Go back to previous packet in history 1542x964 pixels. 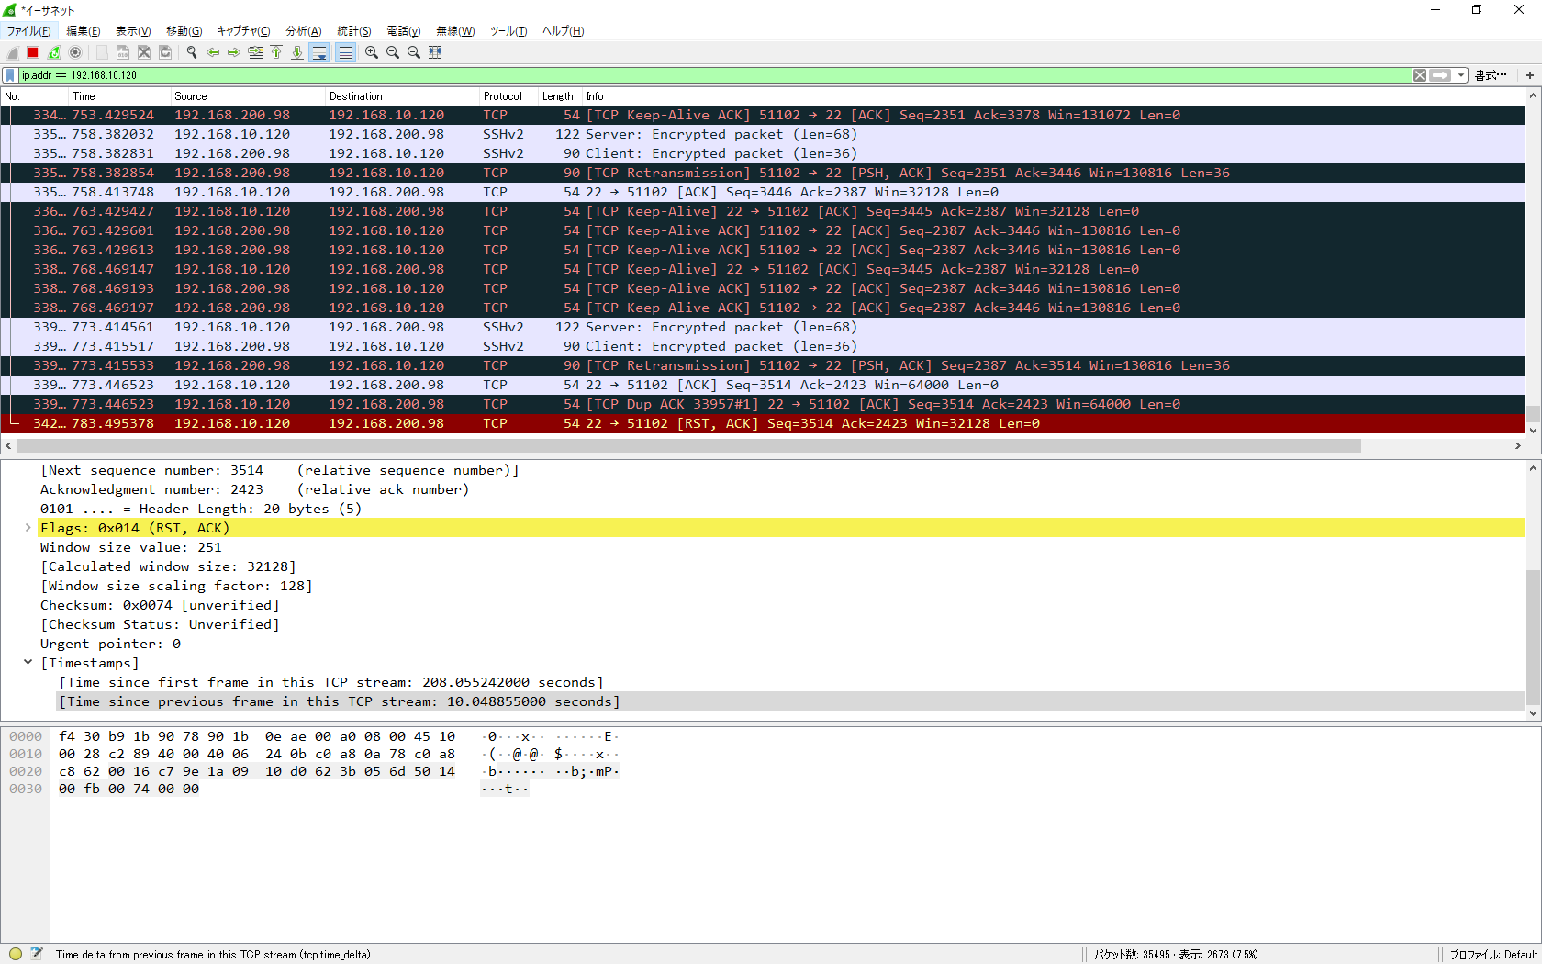(213, 52)
